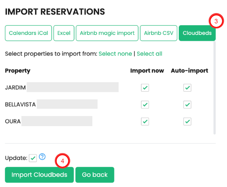The height and width of the screenshot is (187, 227).
Task: Uncheck Import now for BELLAVISTA
Action: click(145, 105)
